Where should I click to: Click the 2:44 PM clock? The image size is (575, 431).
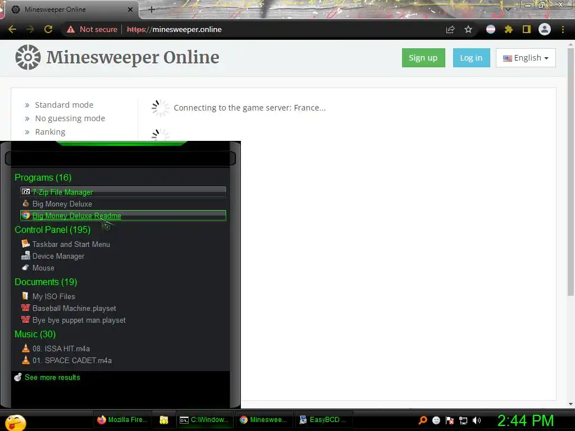[526, 420]
